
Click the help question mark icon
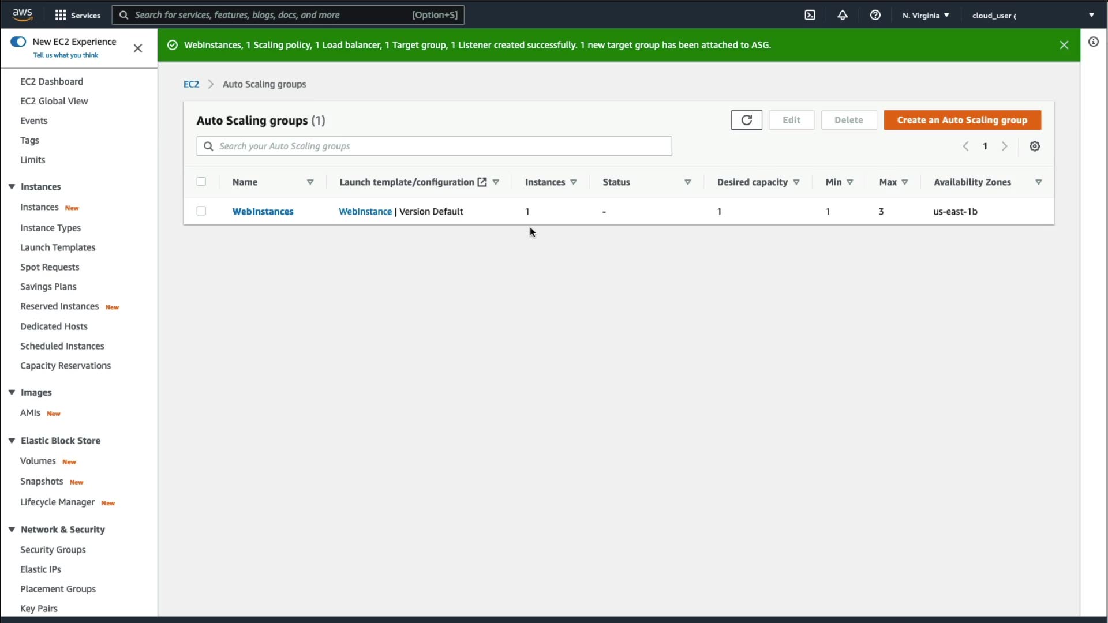pos(875,15)
